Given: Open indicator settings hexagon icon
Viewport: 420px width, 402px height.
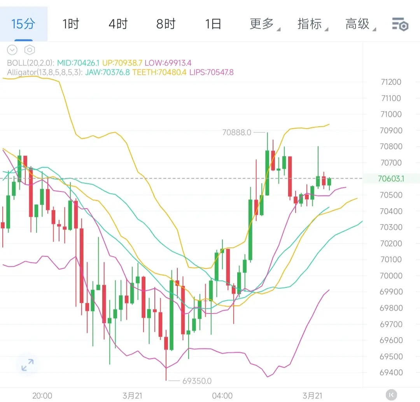Looking at the screenshot, I should 30,50.
